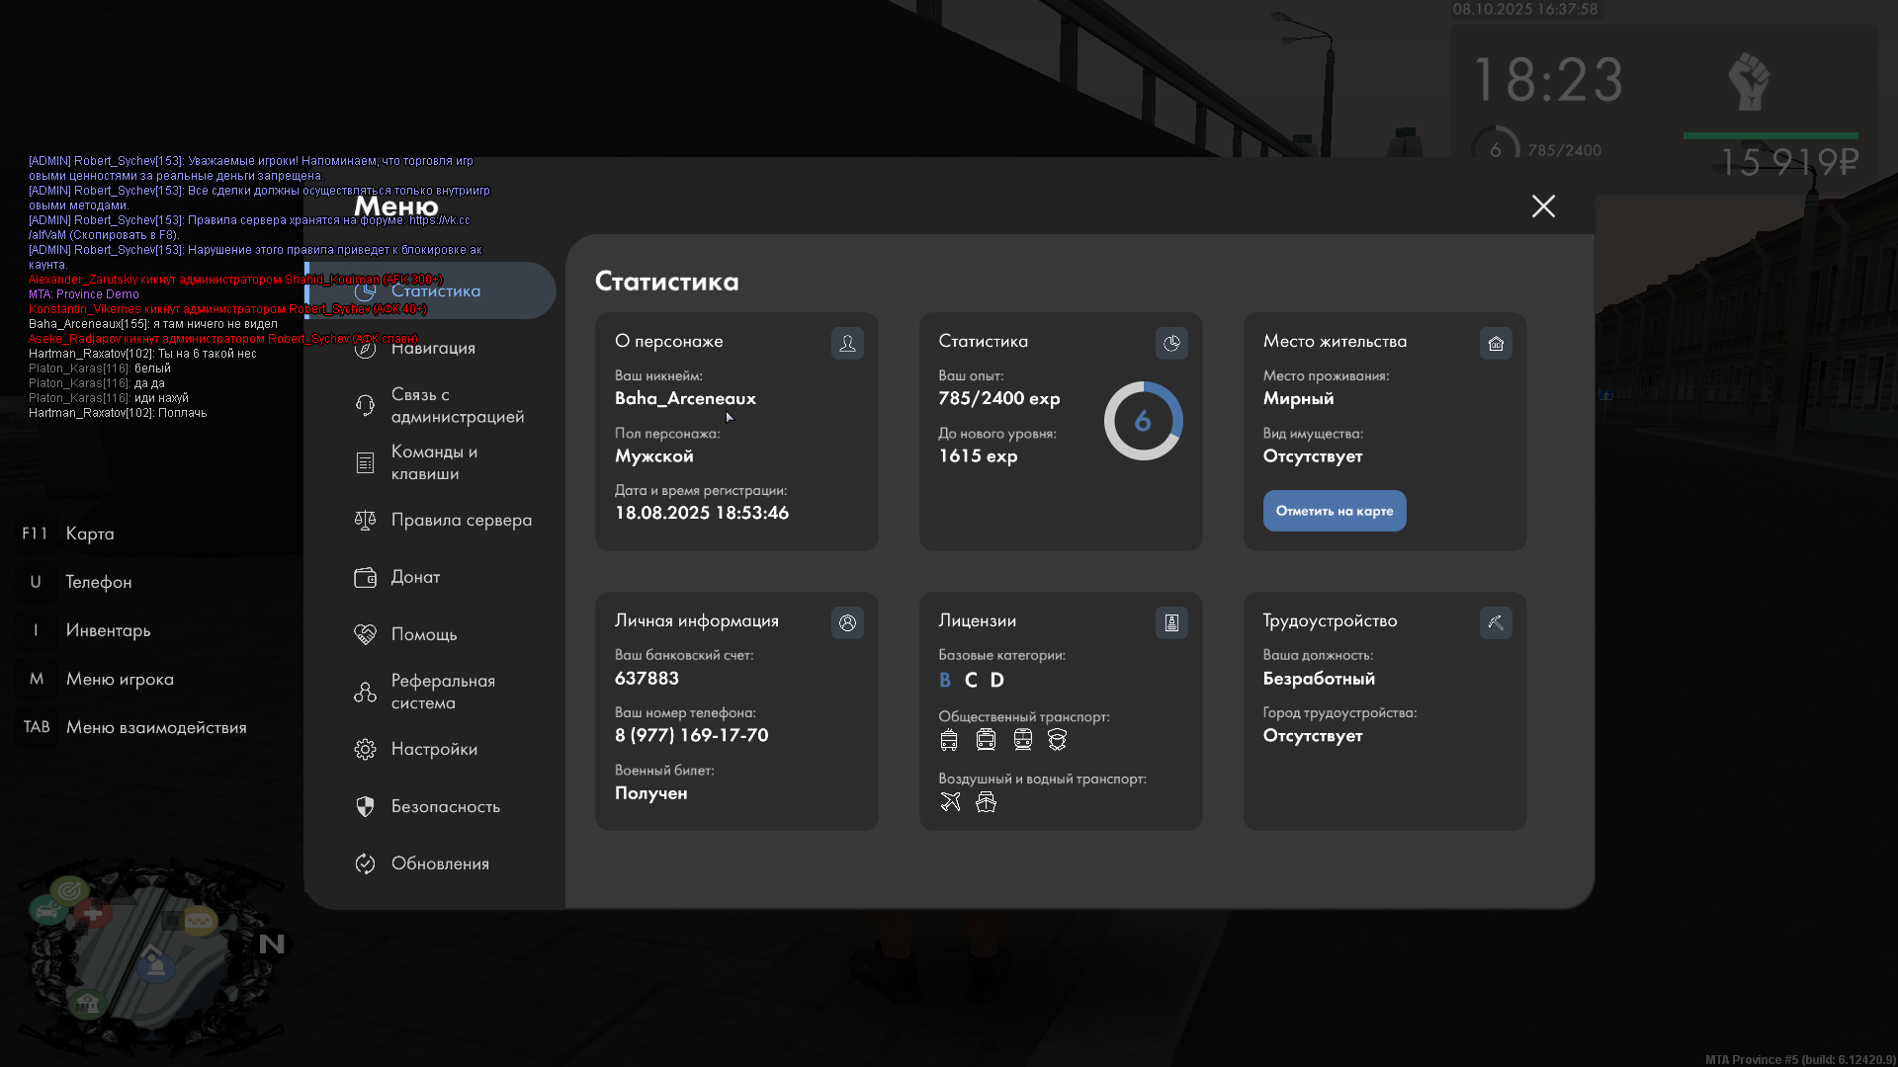Click the pie chart icon in Статистика card
The width and height of the screenshot is (1898, 1067).
coord(1171,343)
